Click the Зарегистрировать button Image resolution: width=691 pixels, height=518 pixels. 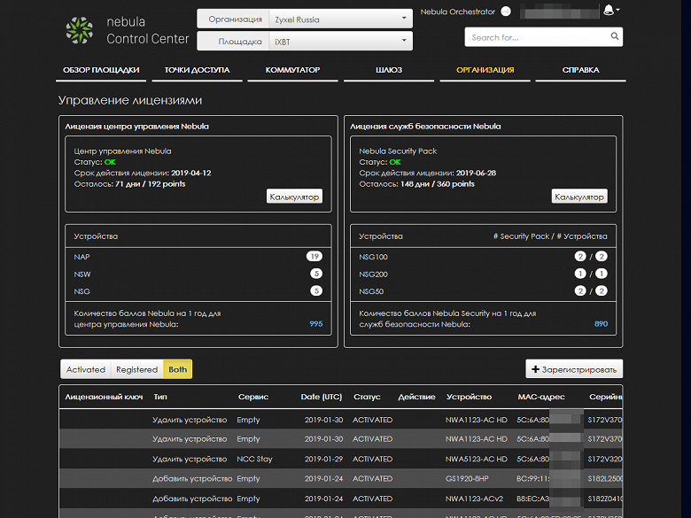point(574,369)
